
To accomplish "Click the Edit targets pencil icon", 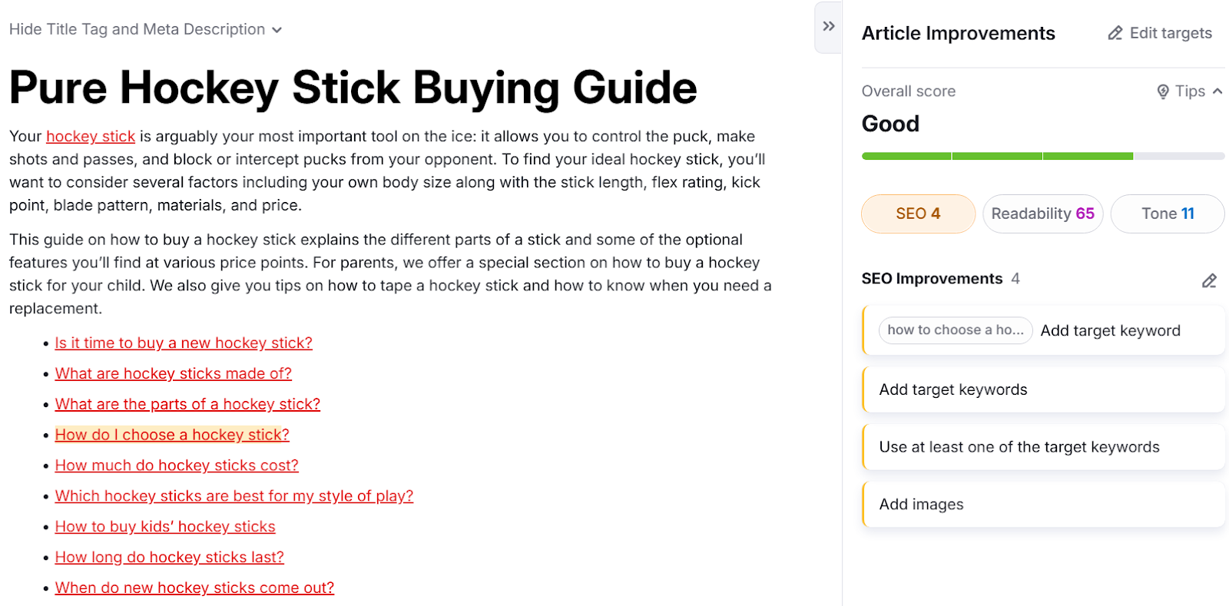I will pyautogui.click(x=1115, y=33).
